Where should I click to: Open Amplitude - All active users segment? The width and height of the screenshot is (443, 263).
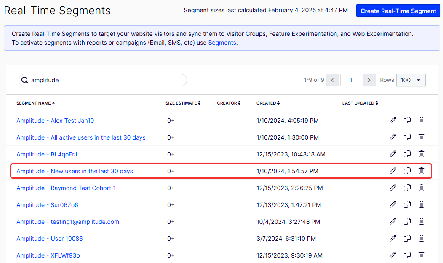(x=81, y=137)
